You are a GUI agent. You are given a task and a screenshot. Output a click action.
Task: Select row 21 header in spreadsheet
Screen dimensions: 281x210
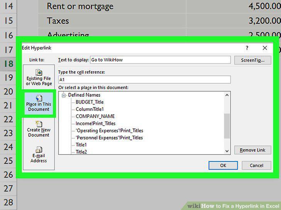[x=8, y=105]
